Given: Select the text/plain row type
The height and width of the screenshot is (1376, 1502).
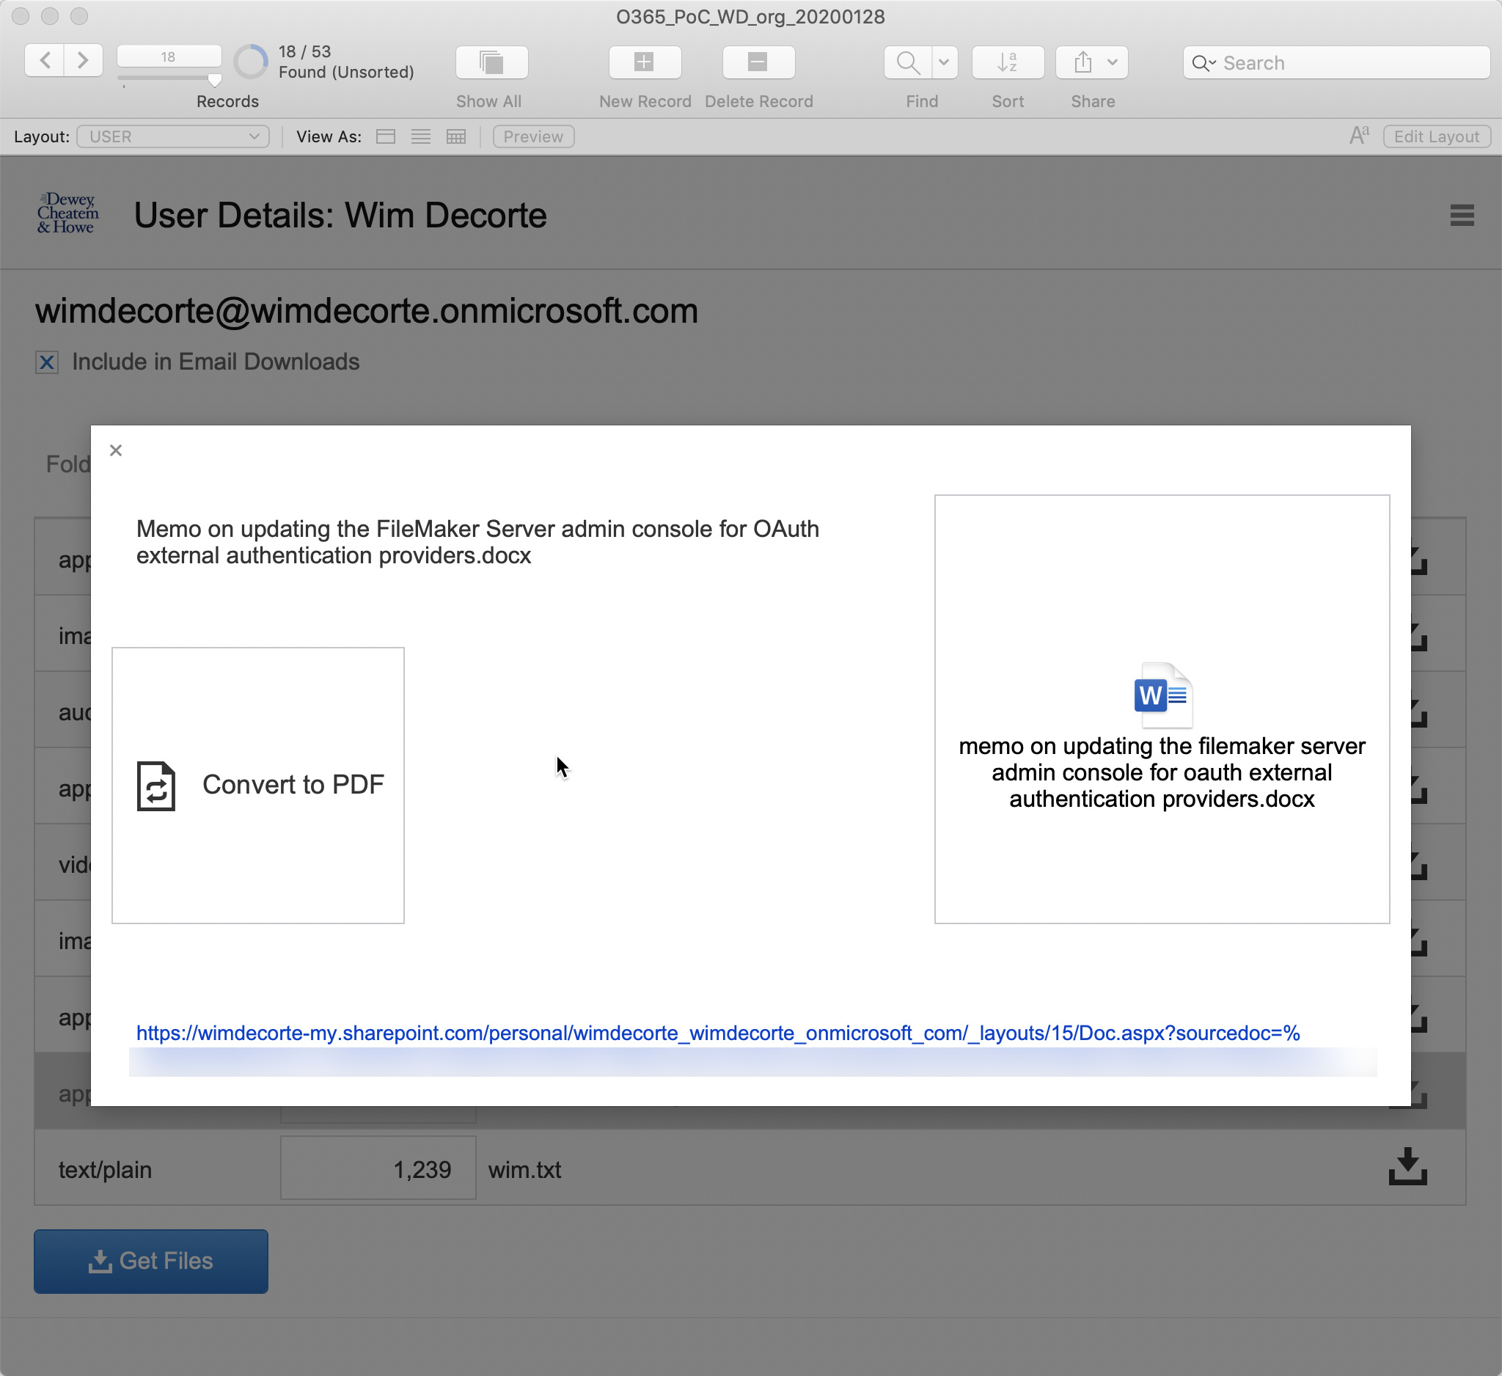Looking at the screenshot, I should [x=105, y=1170].
